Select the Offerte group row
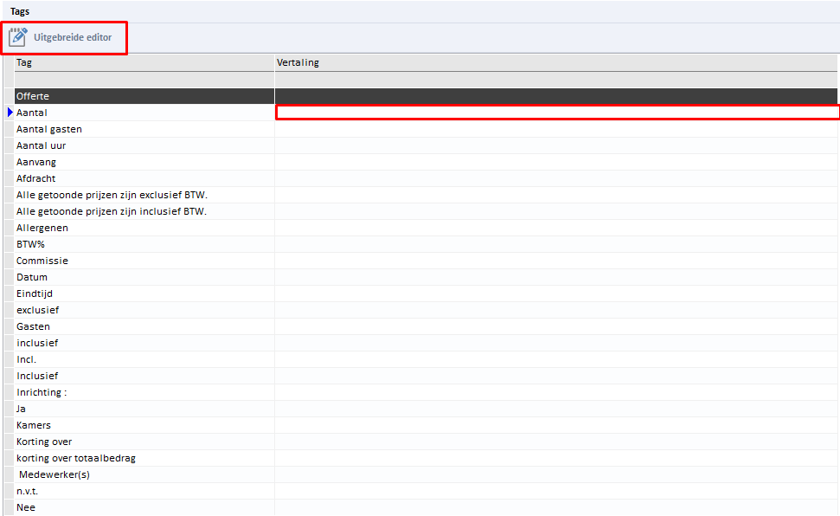 pyautogui.click(x=426, y=96)
